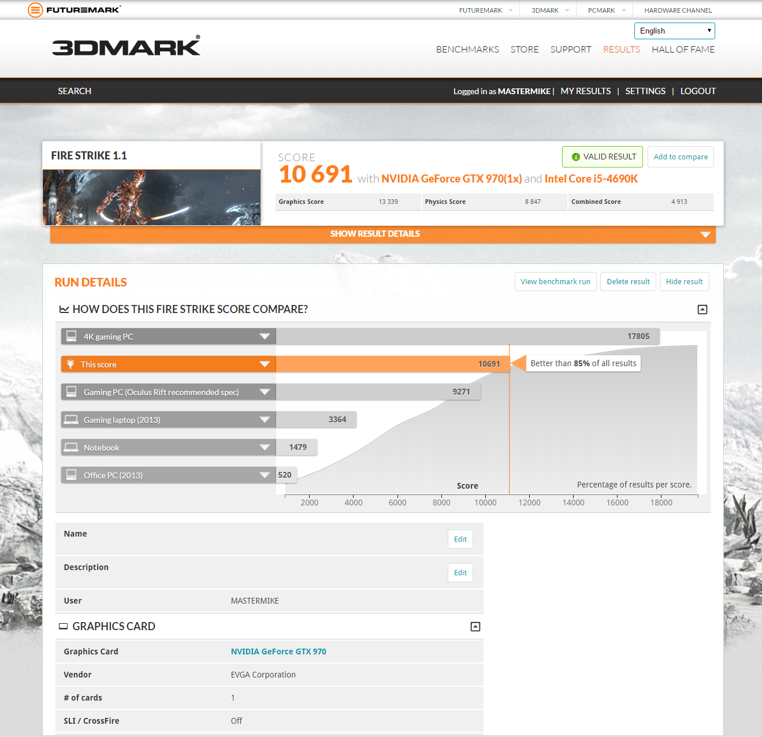The image size is (762, 737).
Task: Click the laptop icon beside Notebook
Action: [x=72, y=447]
